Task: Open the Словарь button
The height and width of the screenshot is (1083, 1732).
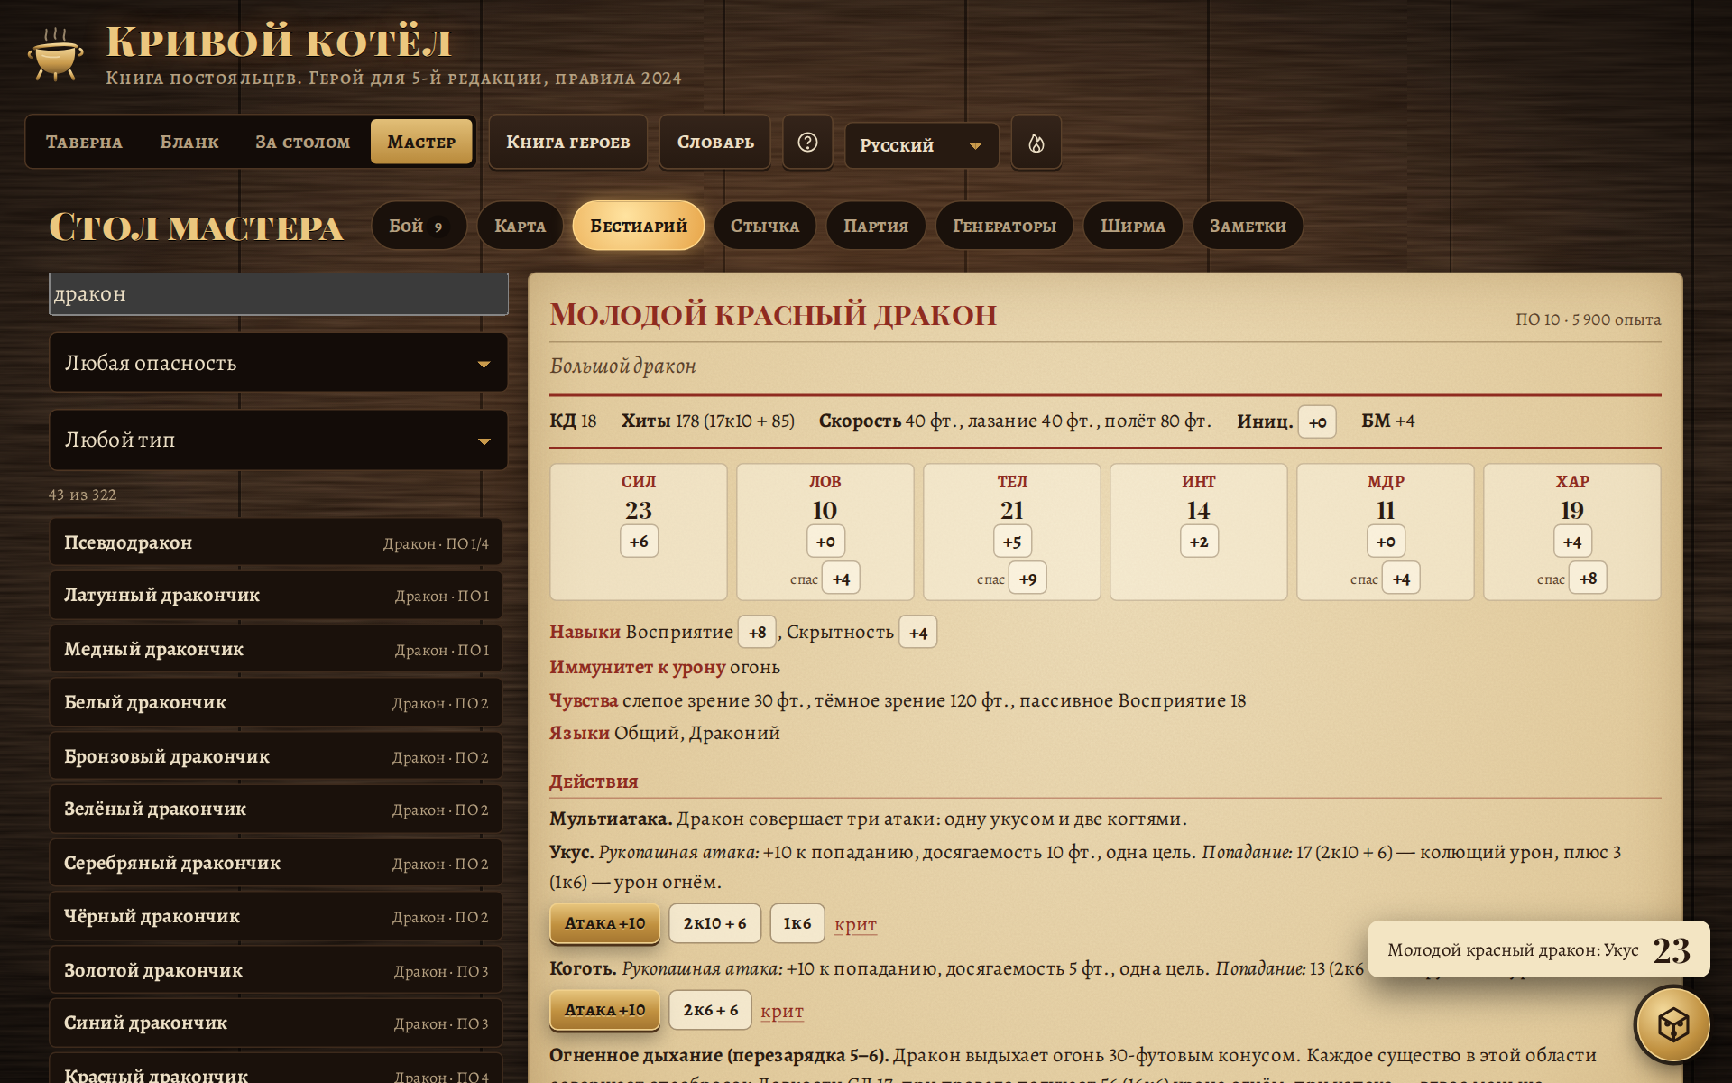Action: tap(715, 143)
